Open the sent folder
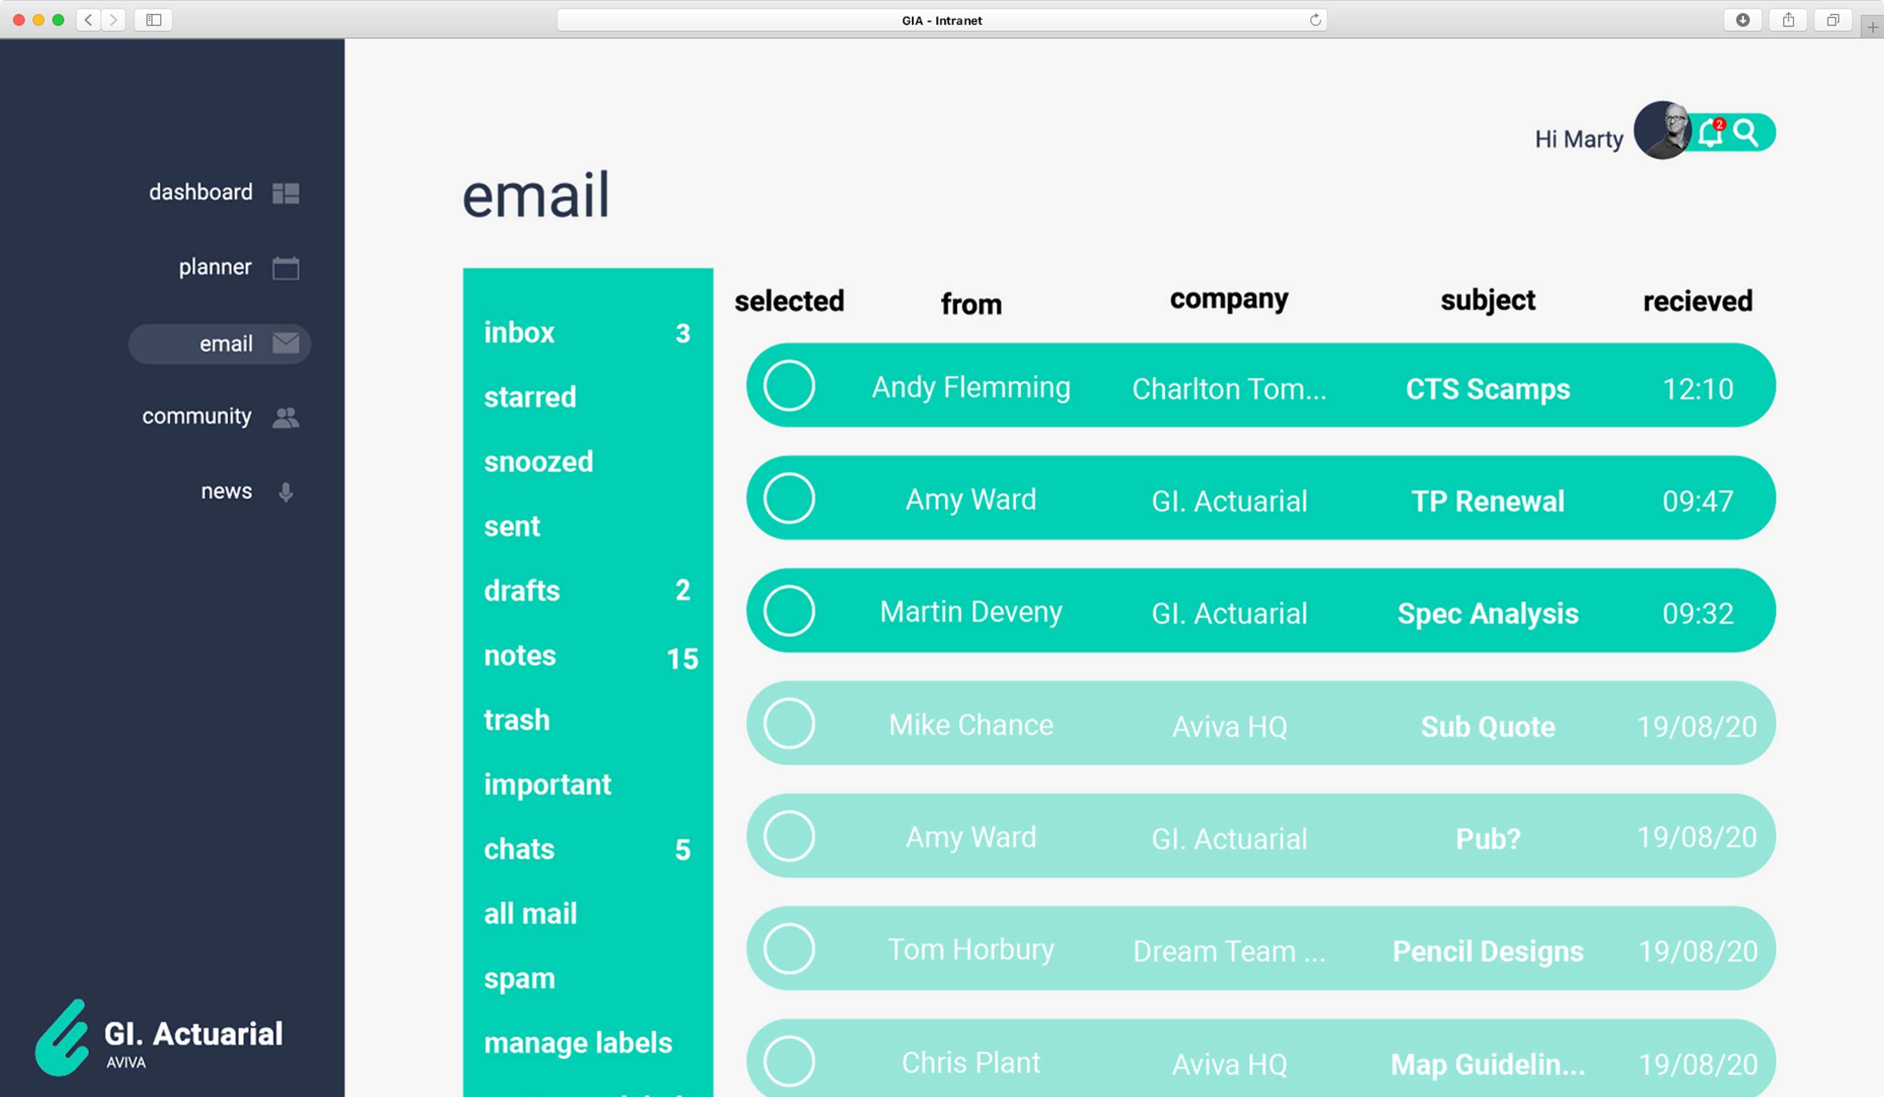The width and height of the screenshot is (1884, 1097). tap(511, 526)
